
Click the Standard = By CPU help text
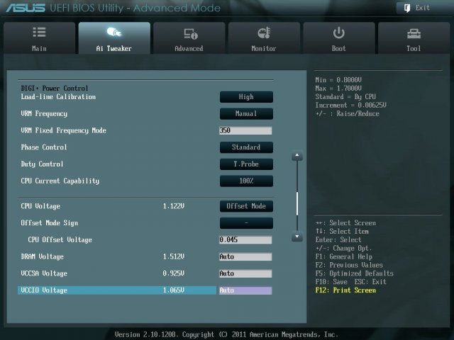[345, 97]
